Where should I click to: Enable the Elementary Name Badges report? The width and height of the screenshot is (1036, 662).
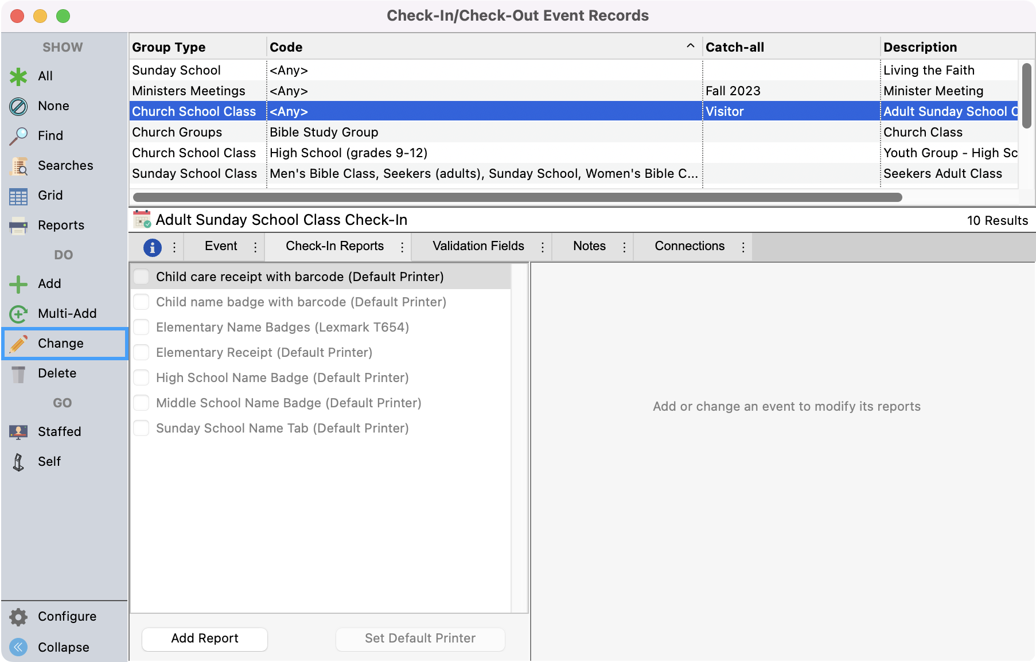[141, 327]
